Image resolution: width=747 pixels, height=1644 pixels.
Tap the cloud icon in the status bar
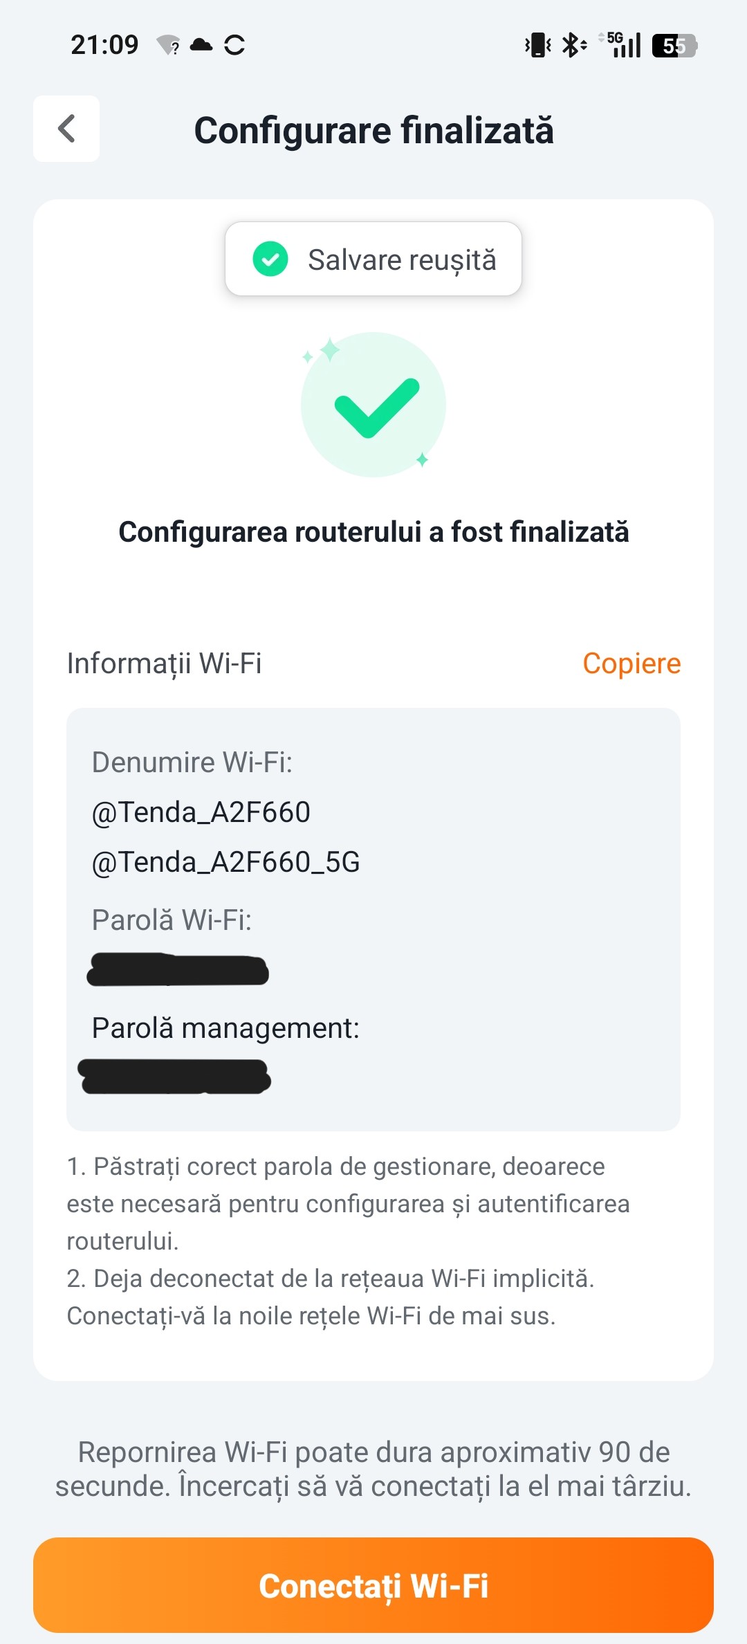click(201, 46)
